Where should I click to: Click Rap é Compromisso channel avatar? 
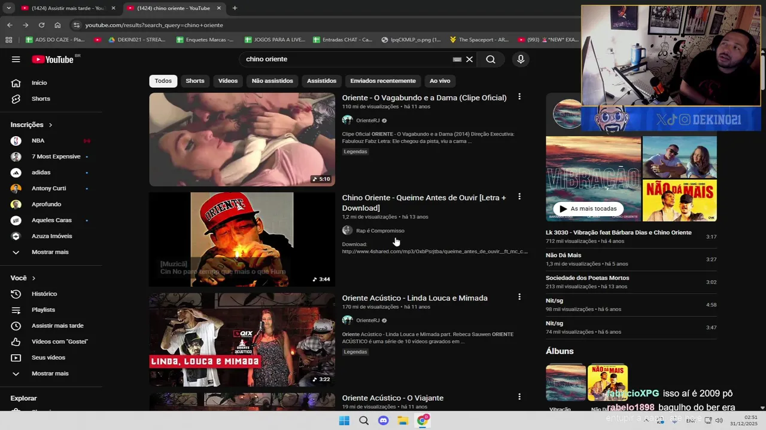click(x=347, y=231)
